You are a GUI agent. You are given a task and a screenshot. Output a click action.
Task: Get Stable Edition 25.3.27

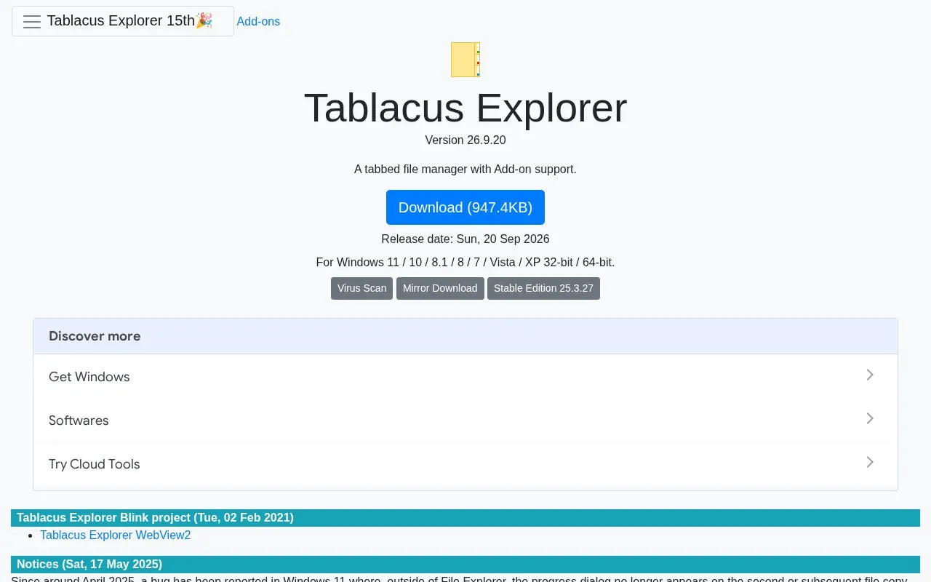543,288
